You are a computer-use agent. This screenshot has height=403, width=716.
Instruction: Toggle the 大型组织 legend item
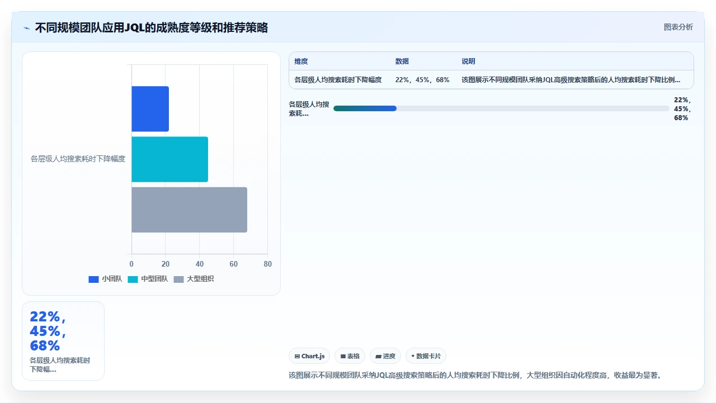click(x=194, y=279)
